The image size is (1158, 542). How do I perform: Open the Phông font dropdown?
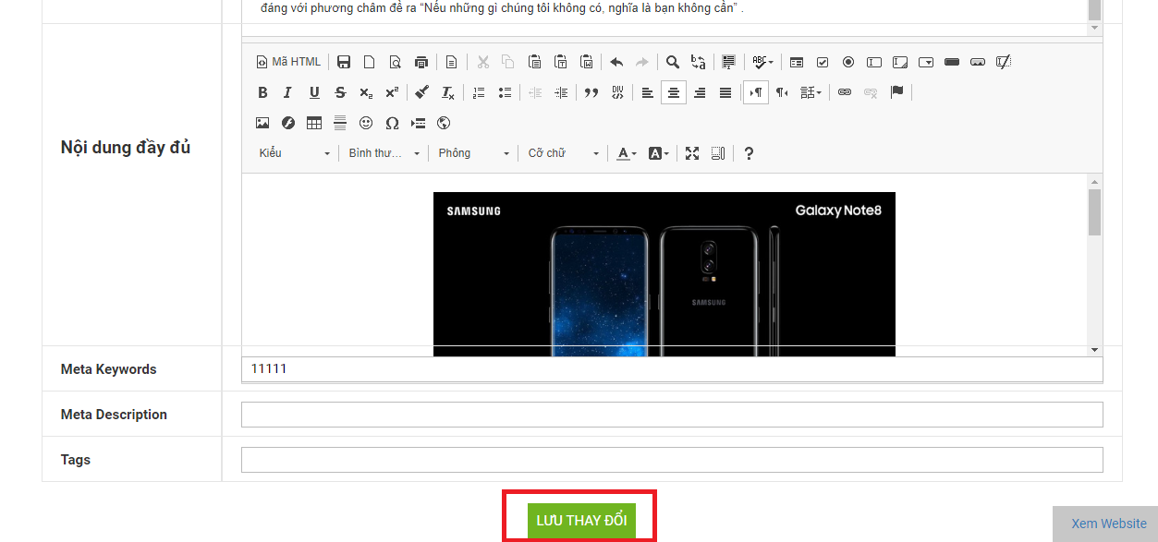pyautogui.click(x=474, y=153)
